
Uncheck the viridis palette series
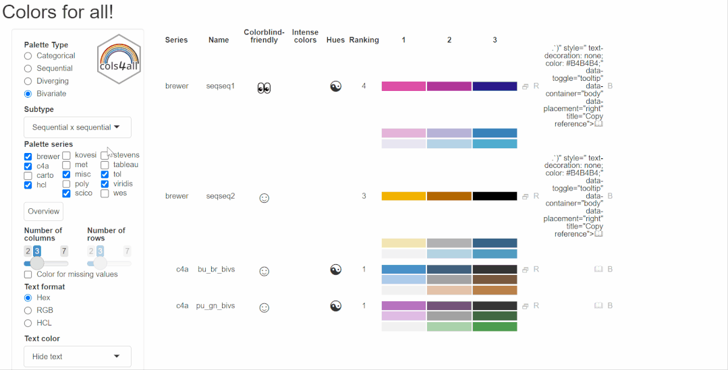click(x=105, y=184)
